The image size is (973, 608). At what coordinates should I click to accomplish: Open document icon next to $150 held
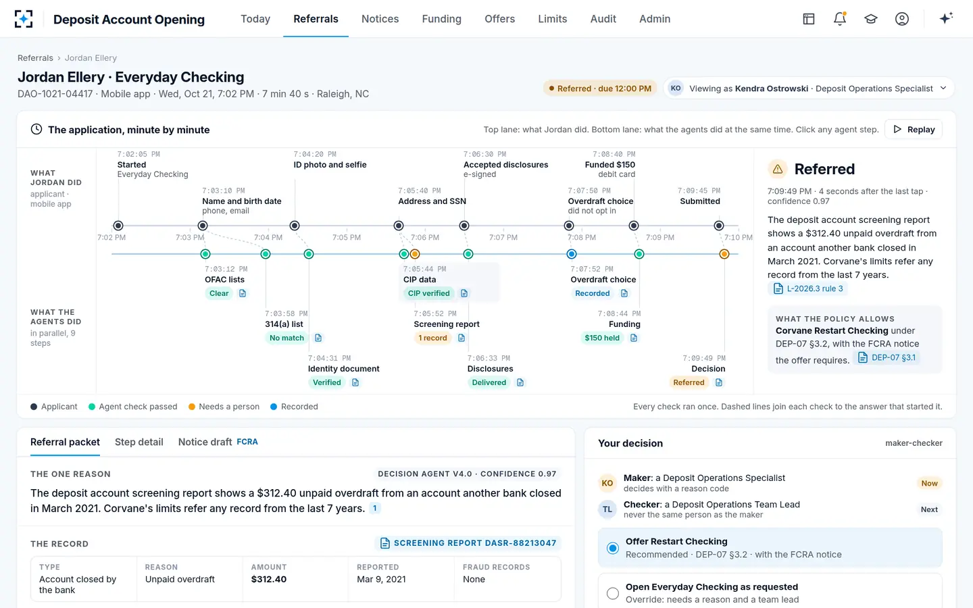[634, 338]
